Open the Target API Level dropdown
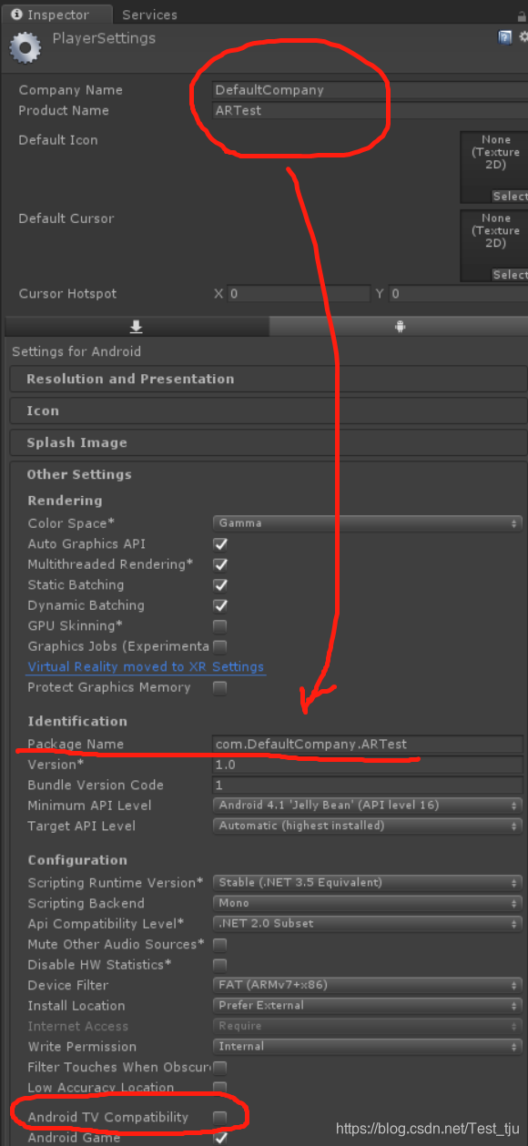Screen dimensions: 528x1146 pos(368,826)
